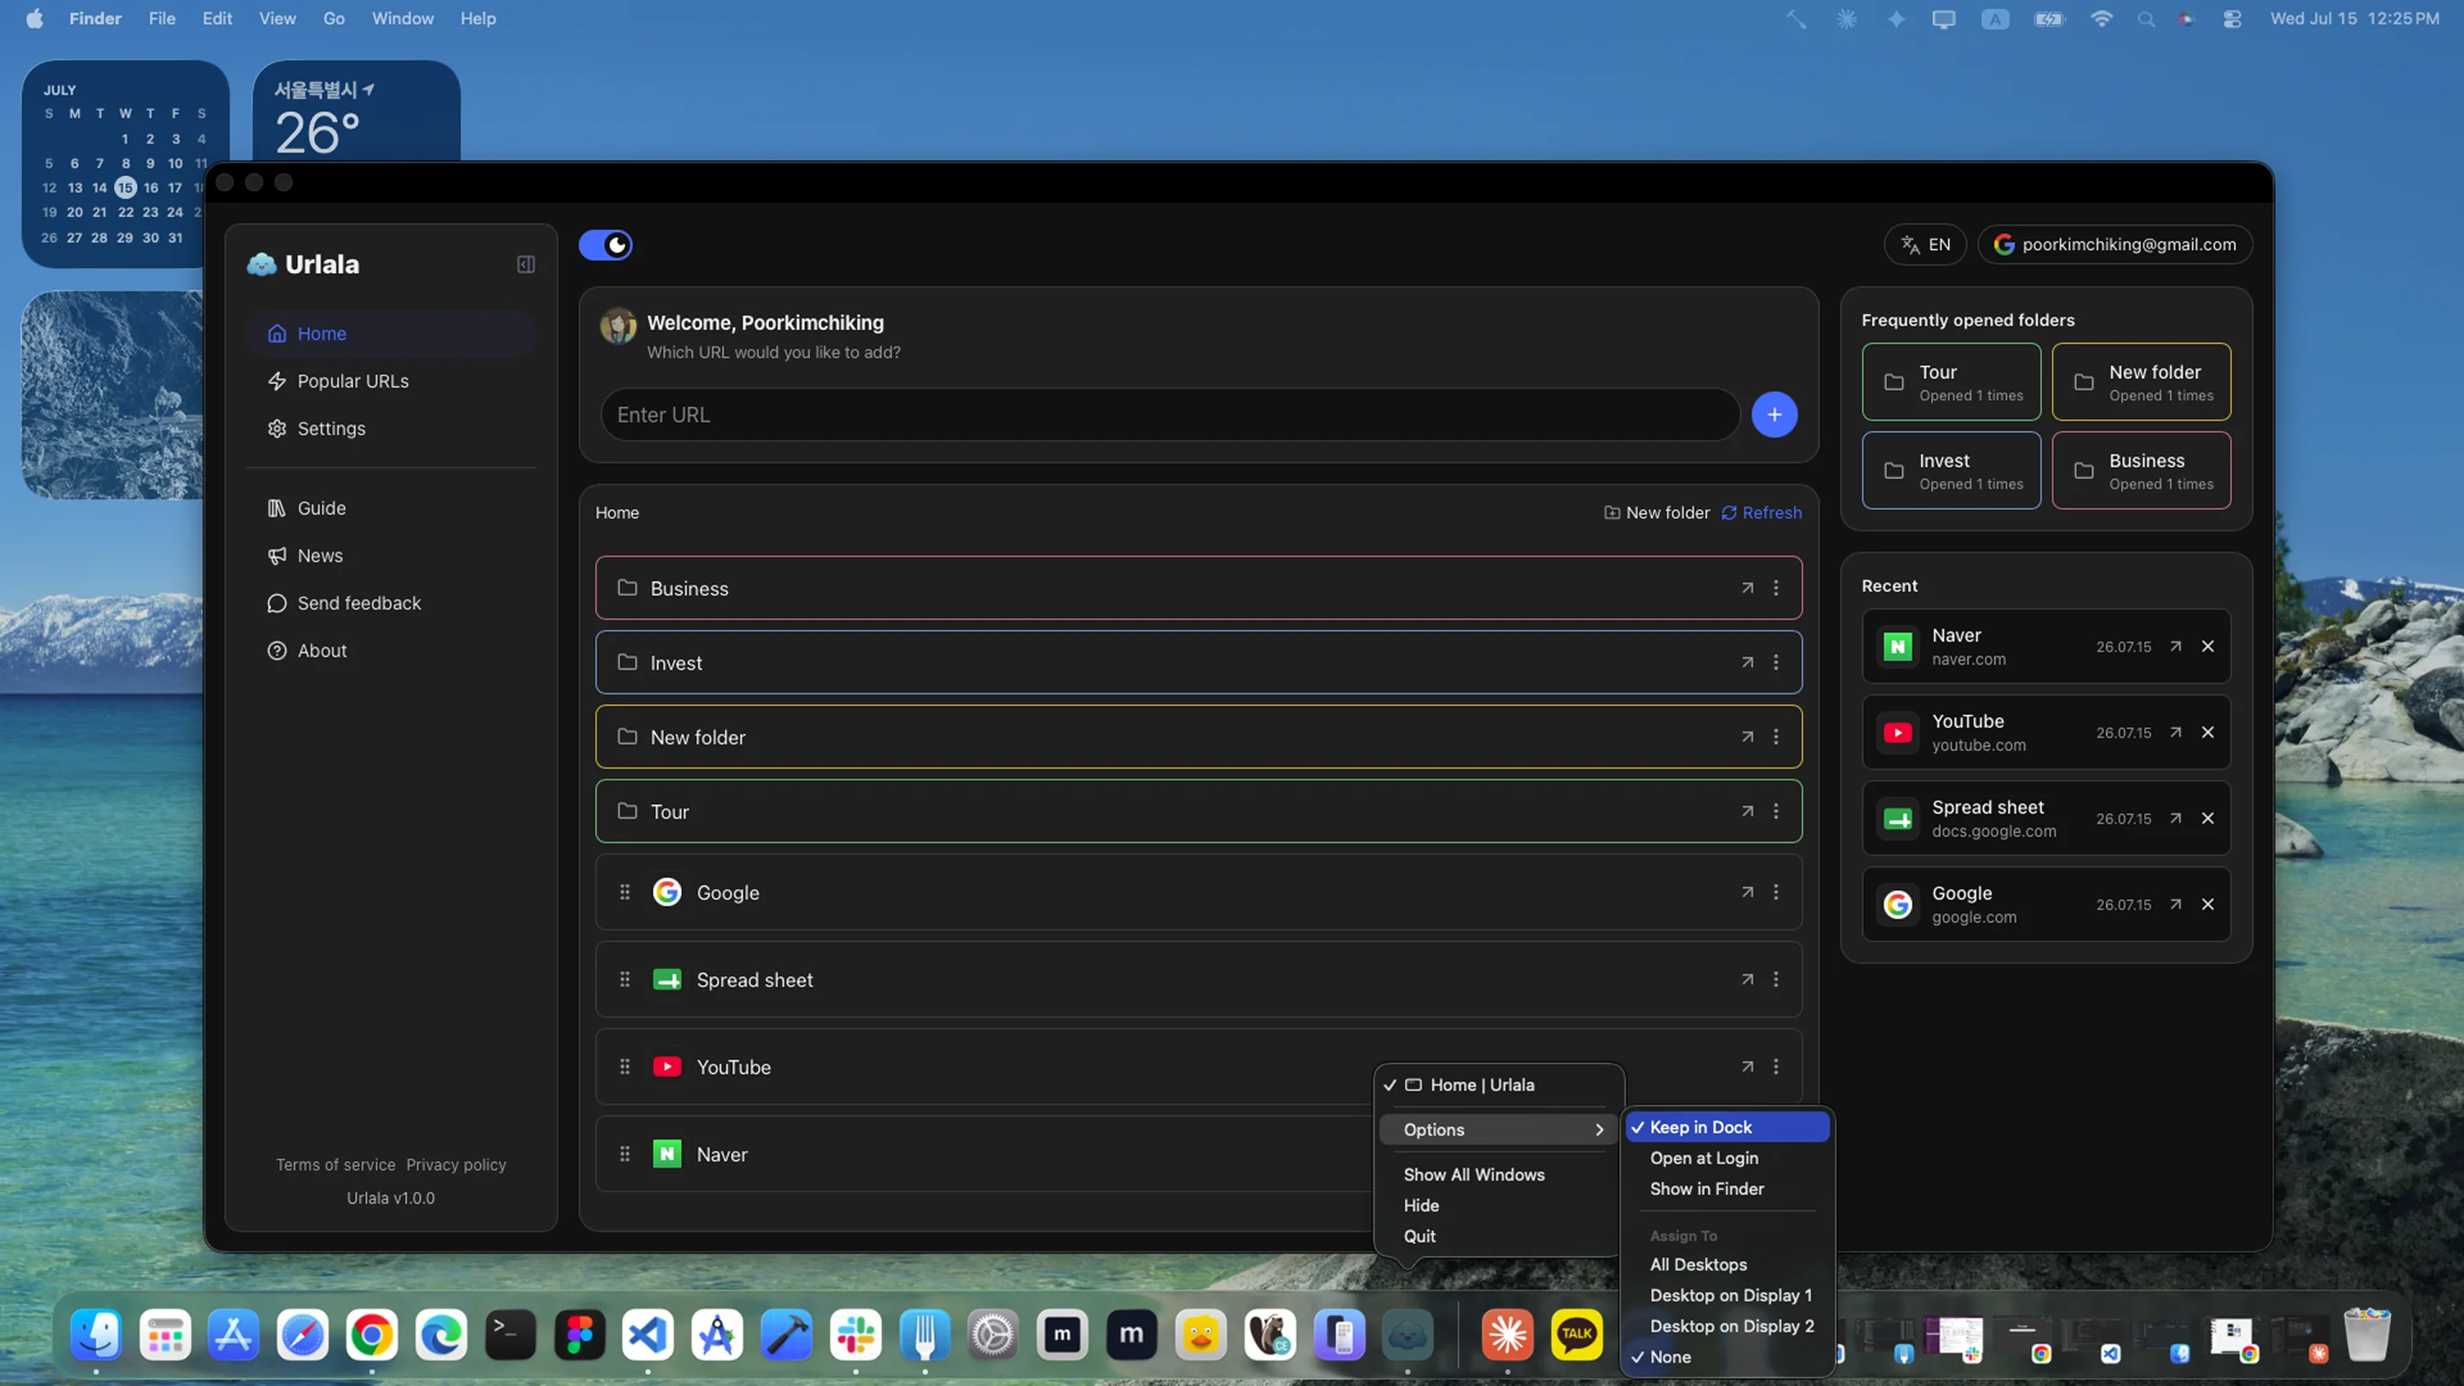Click the Naver row drag handle
Screen dimensions: 2464x1386
625,1153
